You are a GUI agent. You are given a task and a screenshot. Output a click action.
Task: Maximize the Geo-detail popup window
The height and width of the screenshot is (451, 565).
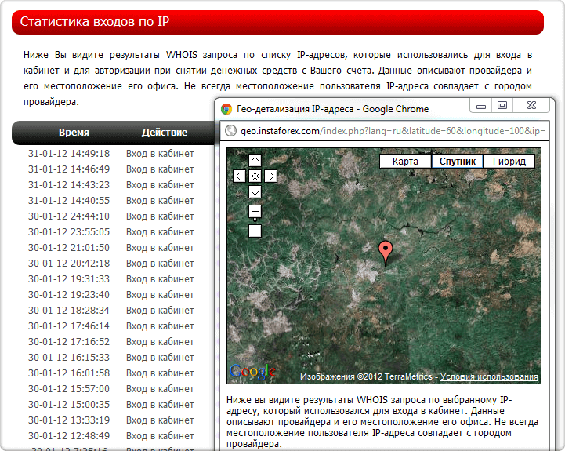pos(502,105)
